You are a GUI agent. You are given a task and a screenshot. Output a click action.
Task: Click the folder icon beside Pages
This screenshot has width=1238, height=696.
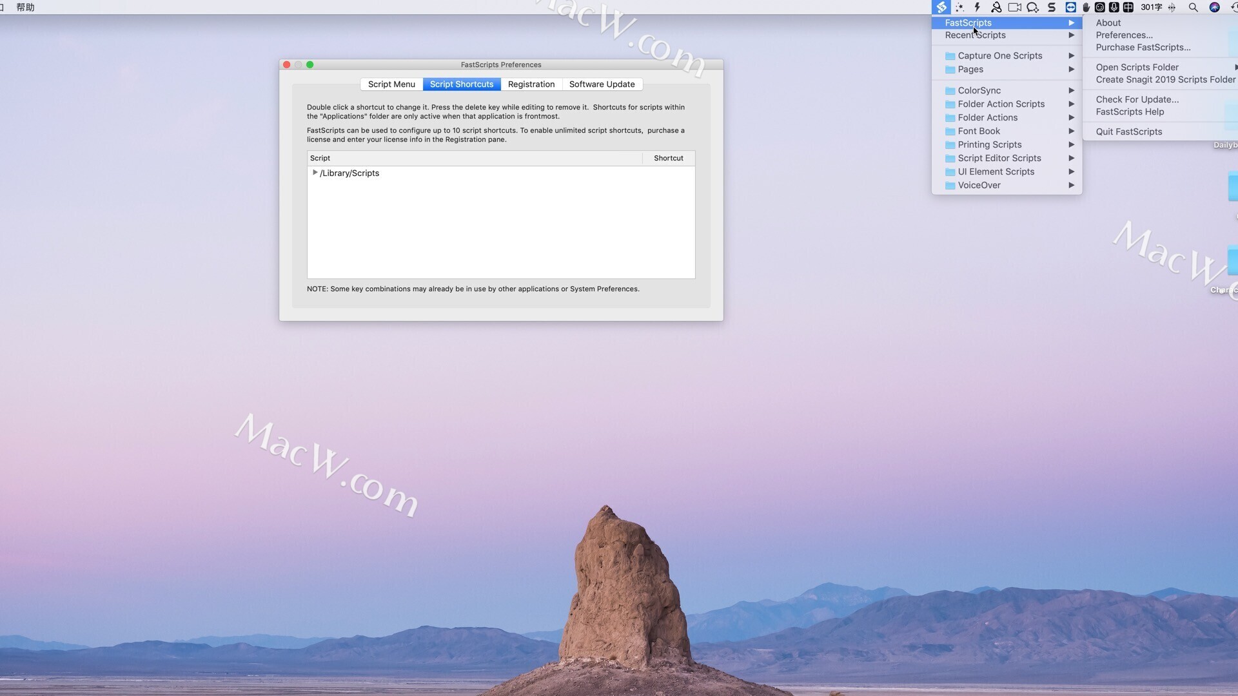950,70
